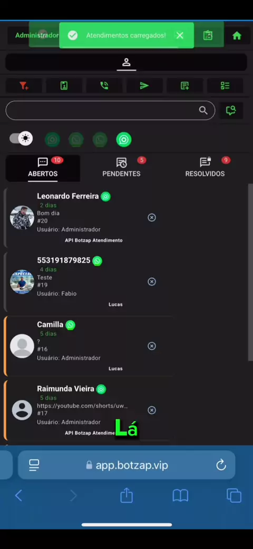Open the checklist tasks icon
The image size is (253, 549).
pyautogui.click(x=225, y=86)
